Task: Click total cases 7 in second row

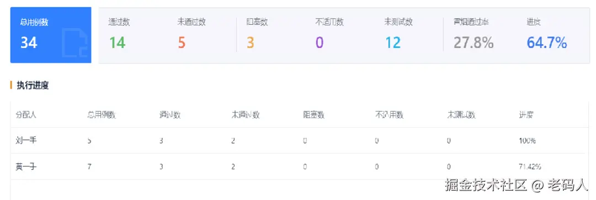Action: click(x=89, y=166)
